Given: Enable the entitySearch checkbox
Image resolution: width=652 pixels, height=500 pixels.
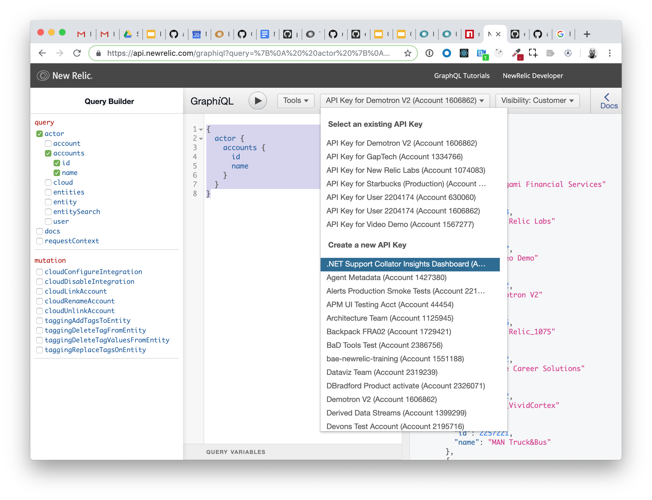Looking at the screenshot, I should pyautogui.click(x=48, y=212).
